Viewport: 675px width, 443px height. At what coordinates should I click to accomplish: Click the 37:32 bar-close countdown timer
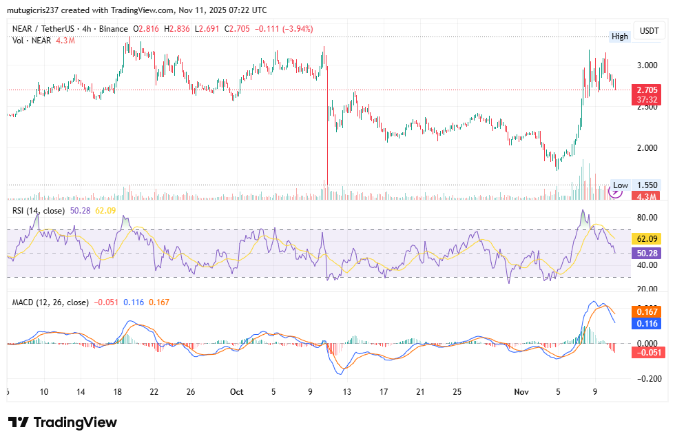coord(647,100)
